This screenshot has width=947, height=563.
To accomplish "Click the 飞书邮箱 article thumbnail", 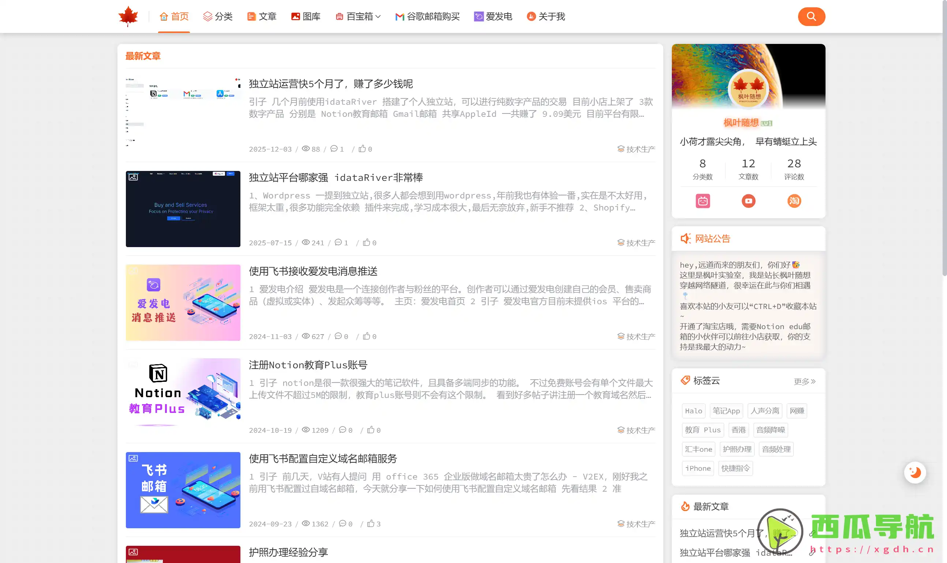I will pos(183,490).
